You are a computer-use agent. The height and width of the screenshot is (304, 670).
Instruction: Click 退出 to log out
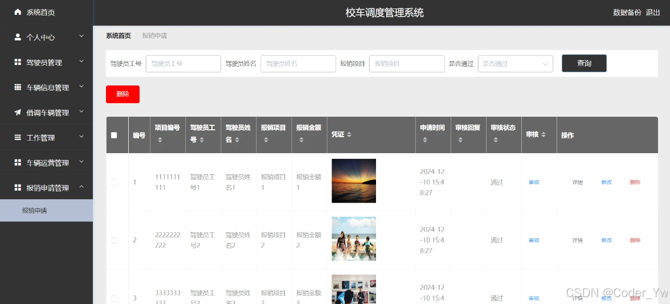pyautogui.click(x=653, y=13)
